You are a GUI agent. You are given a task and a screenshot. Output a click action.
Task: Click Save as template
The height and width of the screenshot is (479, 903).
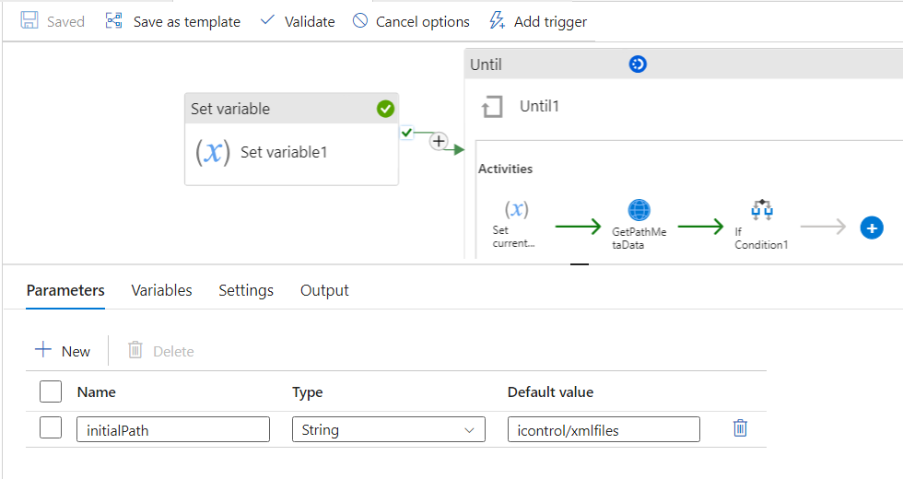[173, 21]
